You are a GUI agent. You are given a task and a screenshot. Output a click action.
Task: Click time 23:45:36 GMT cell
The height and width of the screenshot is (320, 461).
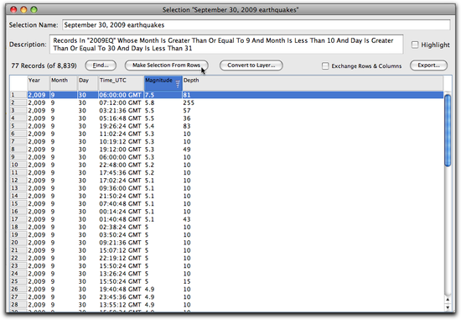tap(121, 297)
